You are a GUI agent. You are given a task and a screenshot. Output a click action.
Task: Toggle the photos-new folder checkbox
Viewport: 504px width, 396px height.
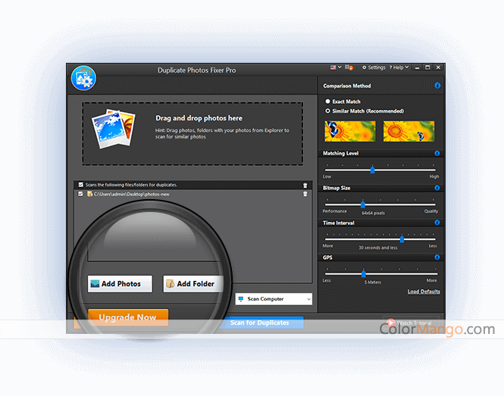pos(80,194)
